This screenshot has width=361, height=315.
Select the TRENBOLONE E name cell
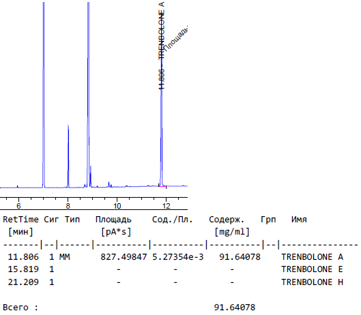[312, 269]
